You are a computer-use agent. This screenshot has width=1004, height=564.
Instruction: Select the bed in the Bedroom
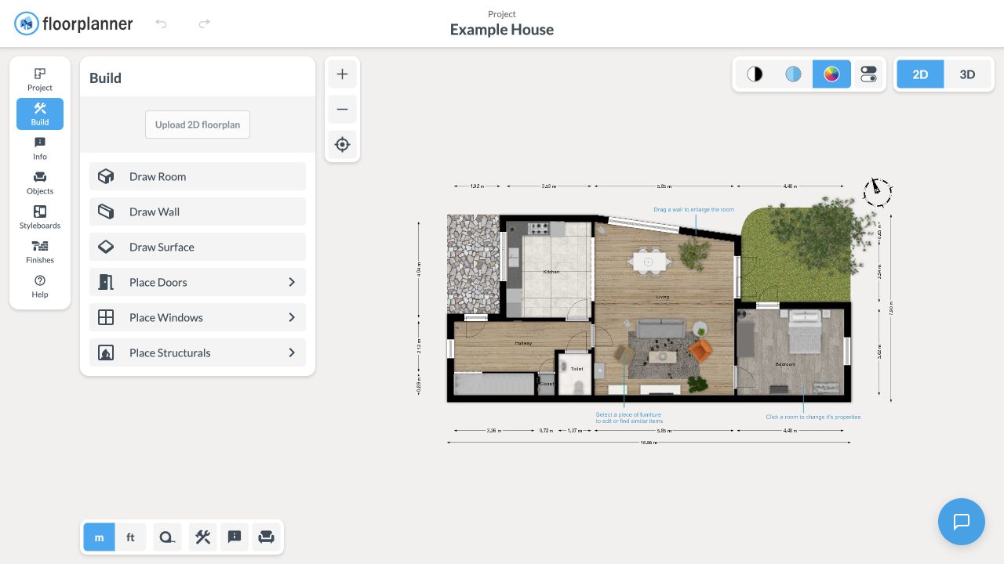[806, 331]
